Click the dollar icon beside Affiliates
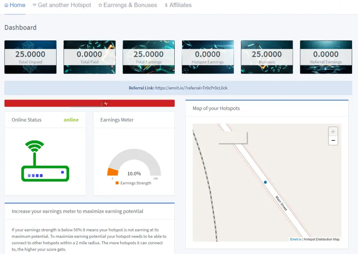The image size is (358, 254). pyautogui.click(x=166, y=5)
